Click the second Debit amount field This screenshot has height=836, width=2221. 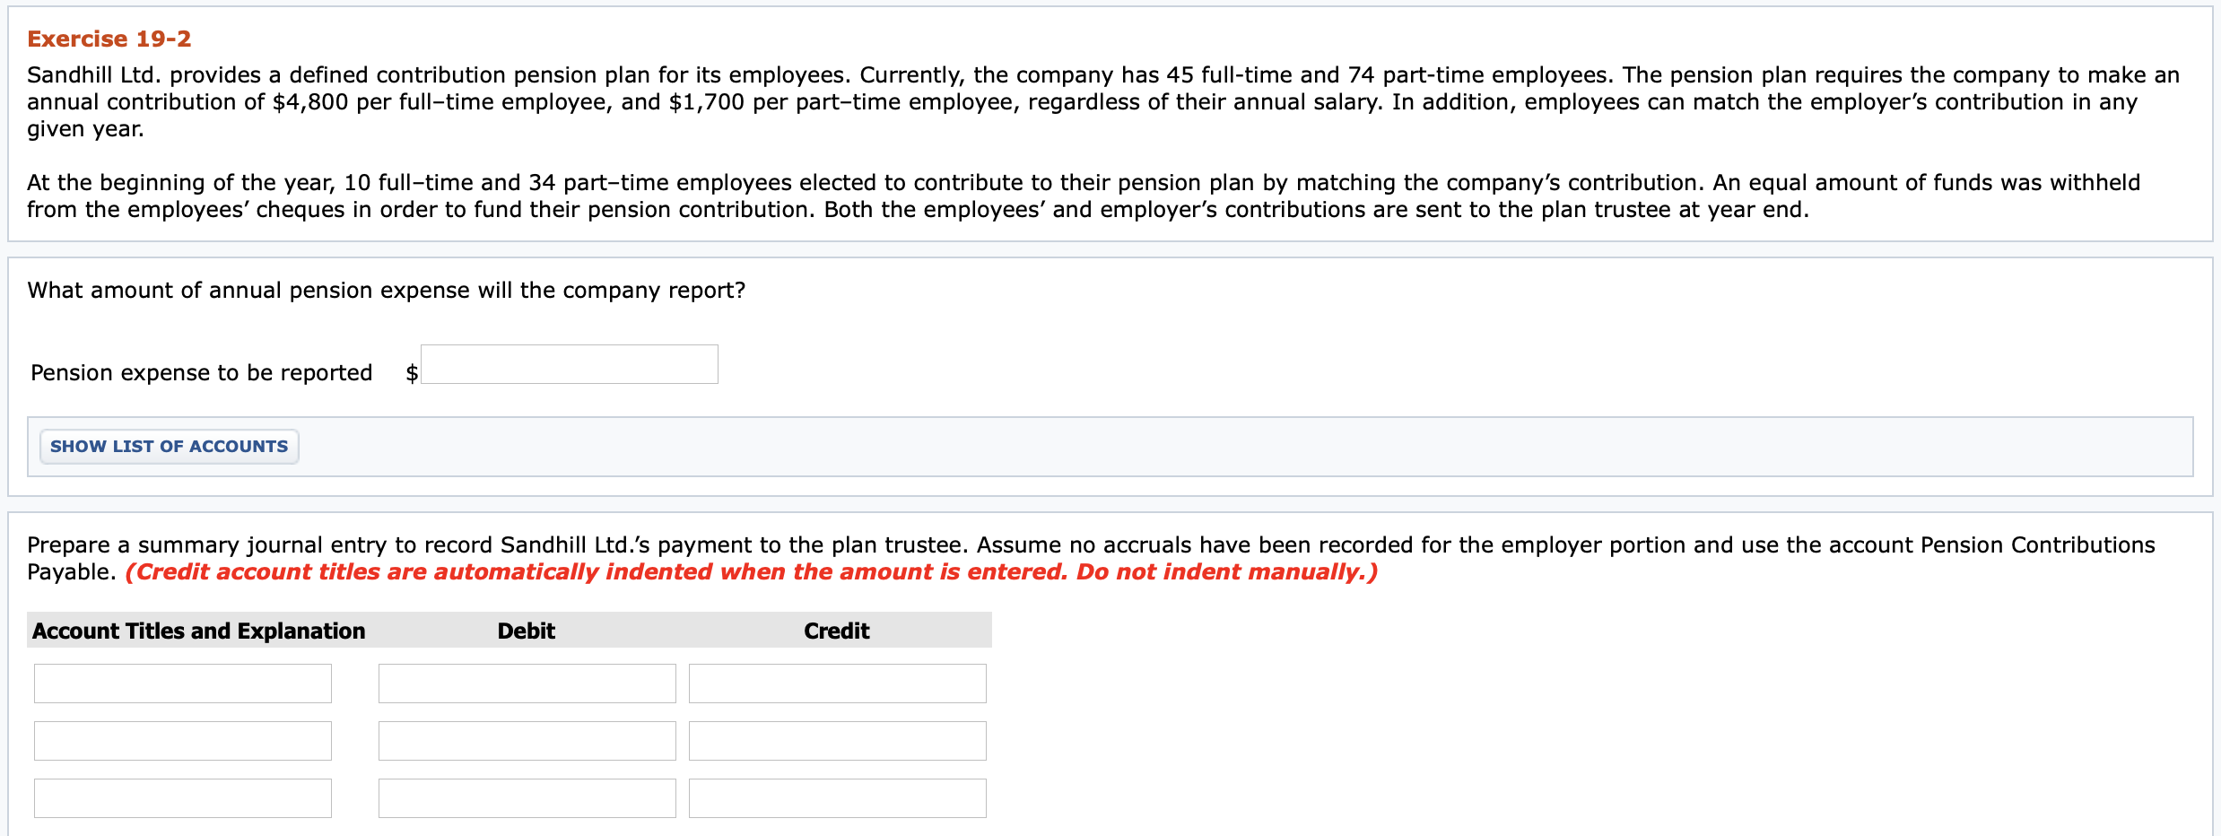tap(527, 740)
